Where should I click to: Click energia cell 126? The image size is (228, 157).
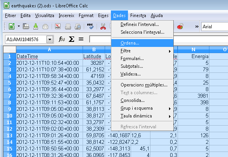point(193,136)
